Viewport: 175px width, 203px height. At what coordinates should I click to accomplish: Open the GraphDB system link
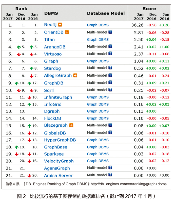click(x=54, y=83)
